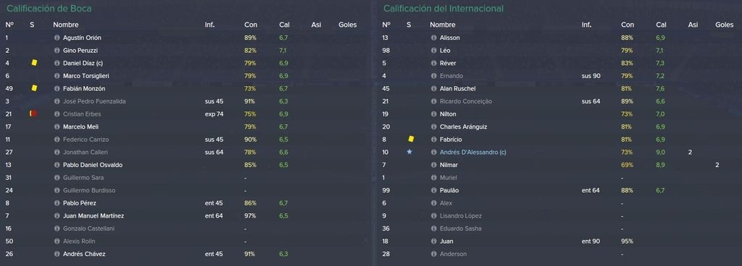Open Marcelo Meli player profile

pos(80,127)
